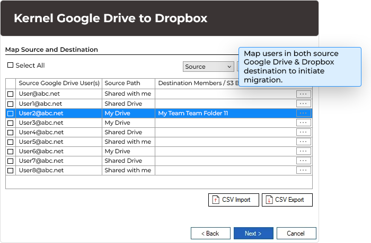Screen dimensions: 371x243
Task: Open browse ellipsis for User7@abc.net row
Action: [x=303, y=161]
